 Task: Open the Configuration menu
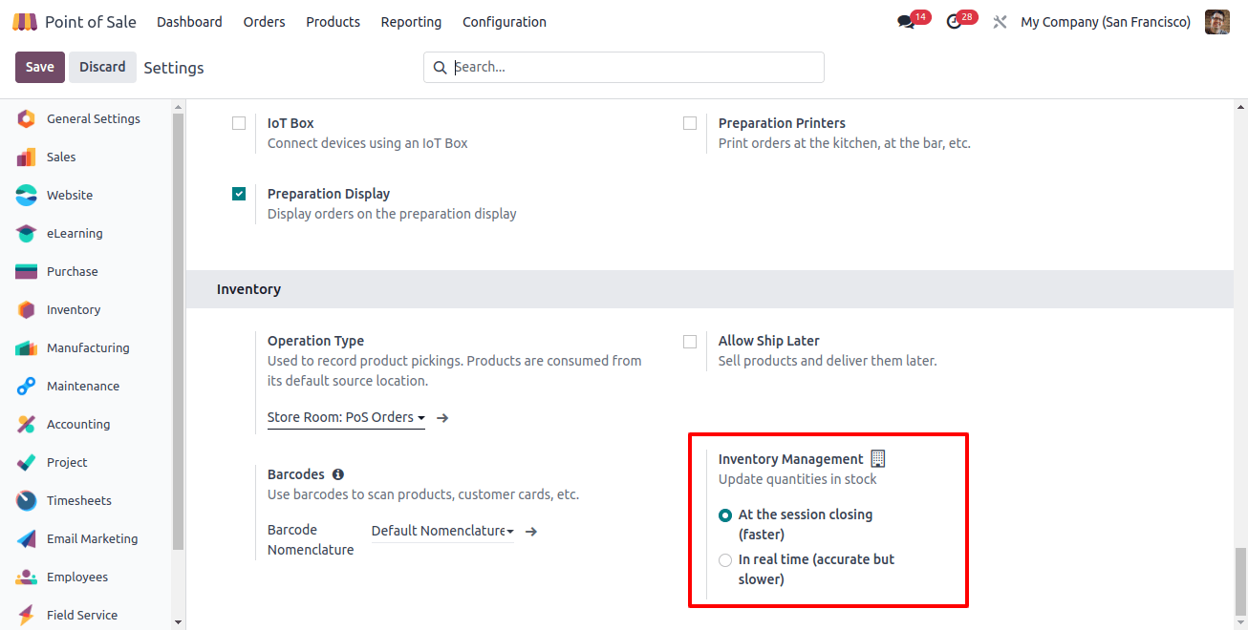pos(505,22)
